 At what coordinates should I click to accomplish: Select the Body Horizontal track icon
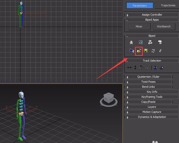pyautogui.click(x=129, y=68)
